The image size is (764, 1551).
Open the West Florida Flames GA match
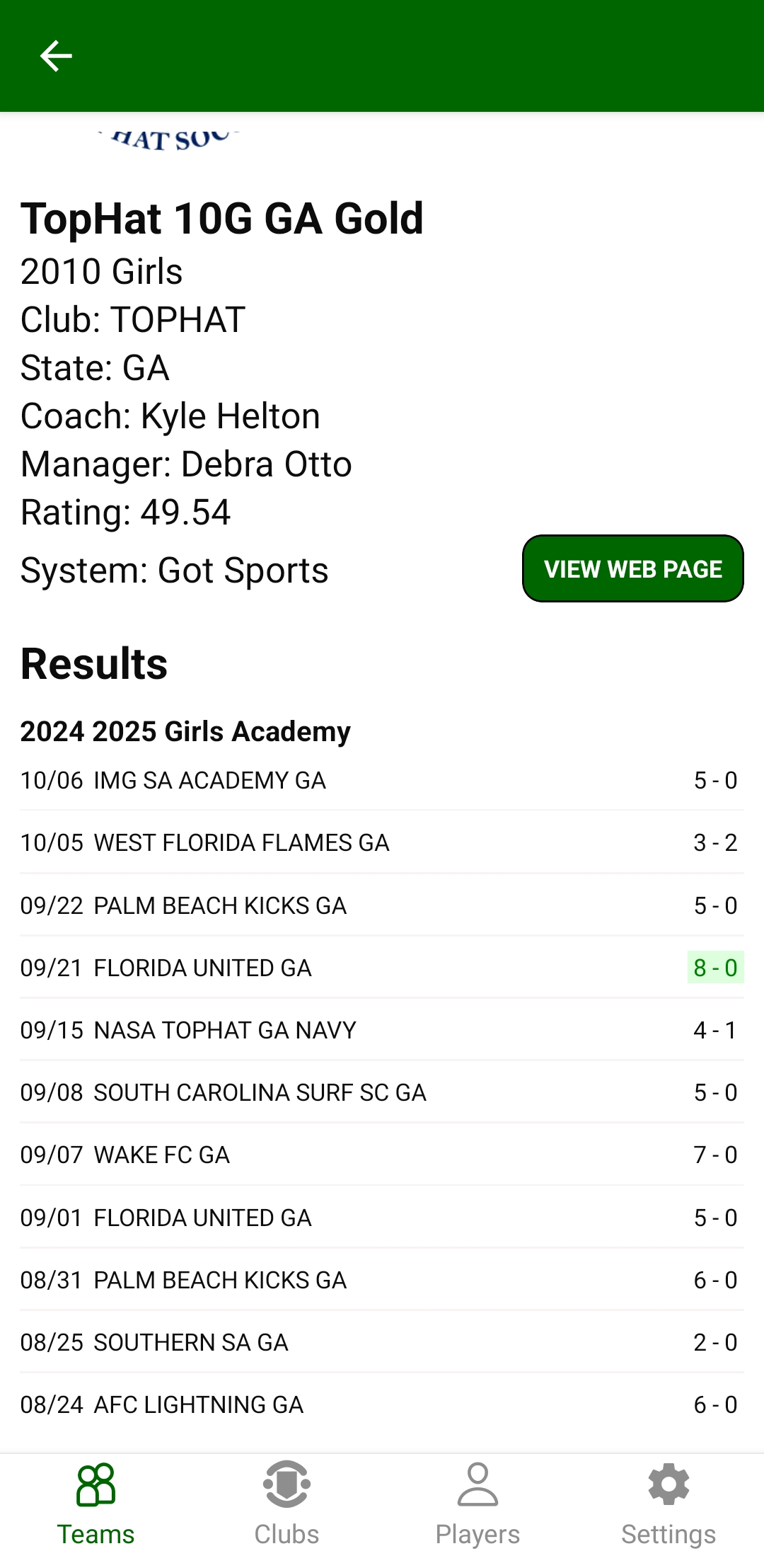(382, 842)
